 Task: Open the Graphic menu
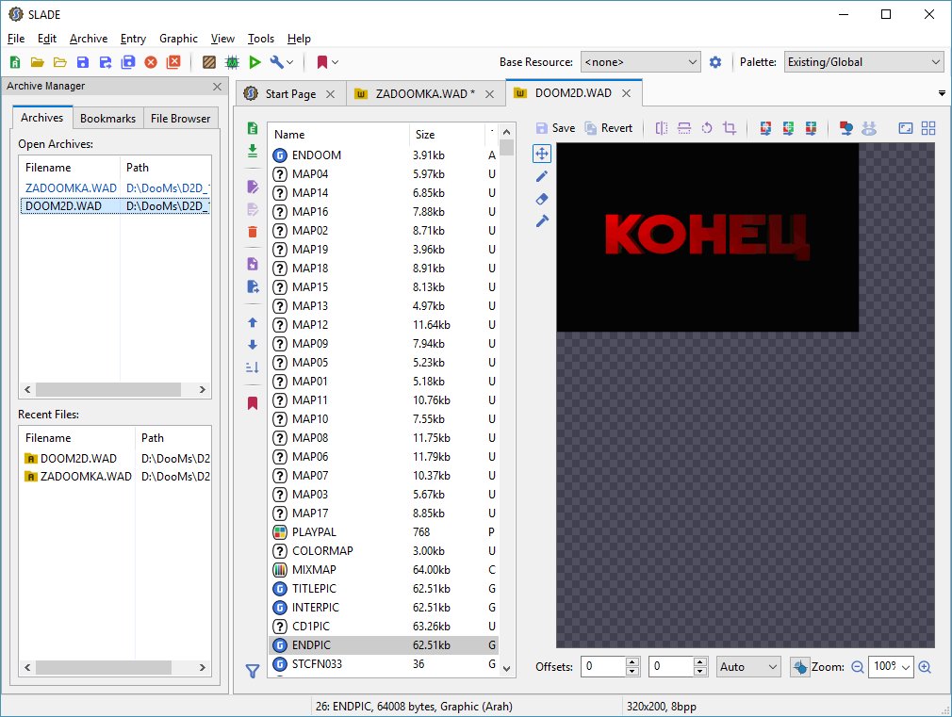pos(178,39)
